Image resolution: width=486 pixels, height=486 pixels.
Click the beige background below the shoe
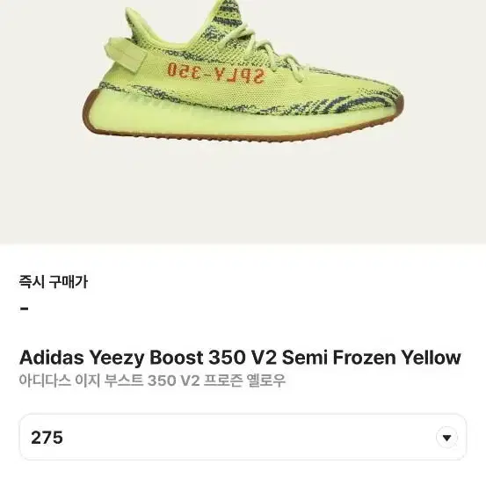tap(243, 192)
